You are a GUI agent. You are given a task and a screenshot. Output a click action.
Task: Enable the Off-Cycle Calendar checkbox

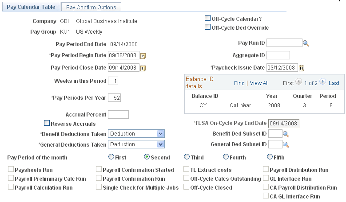[x=207, y=19]
